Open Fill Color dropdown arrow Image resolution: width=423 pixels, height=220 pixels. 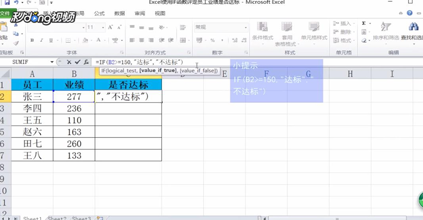click(91, 41)
